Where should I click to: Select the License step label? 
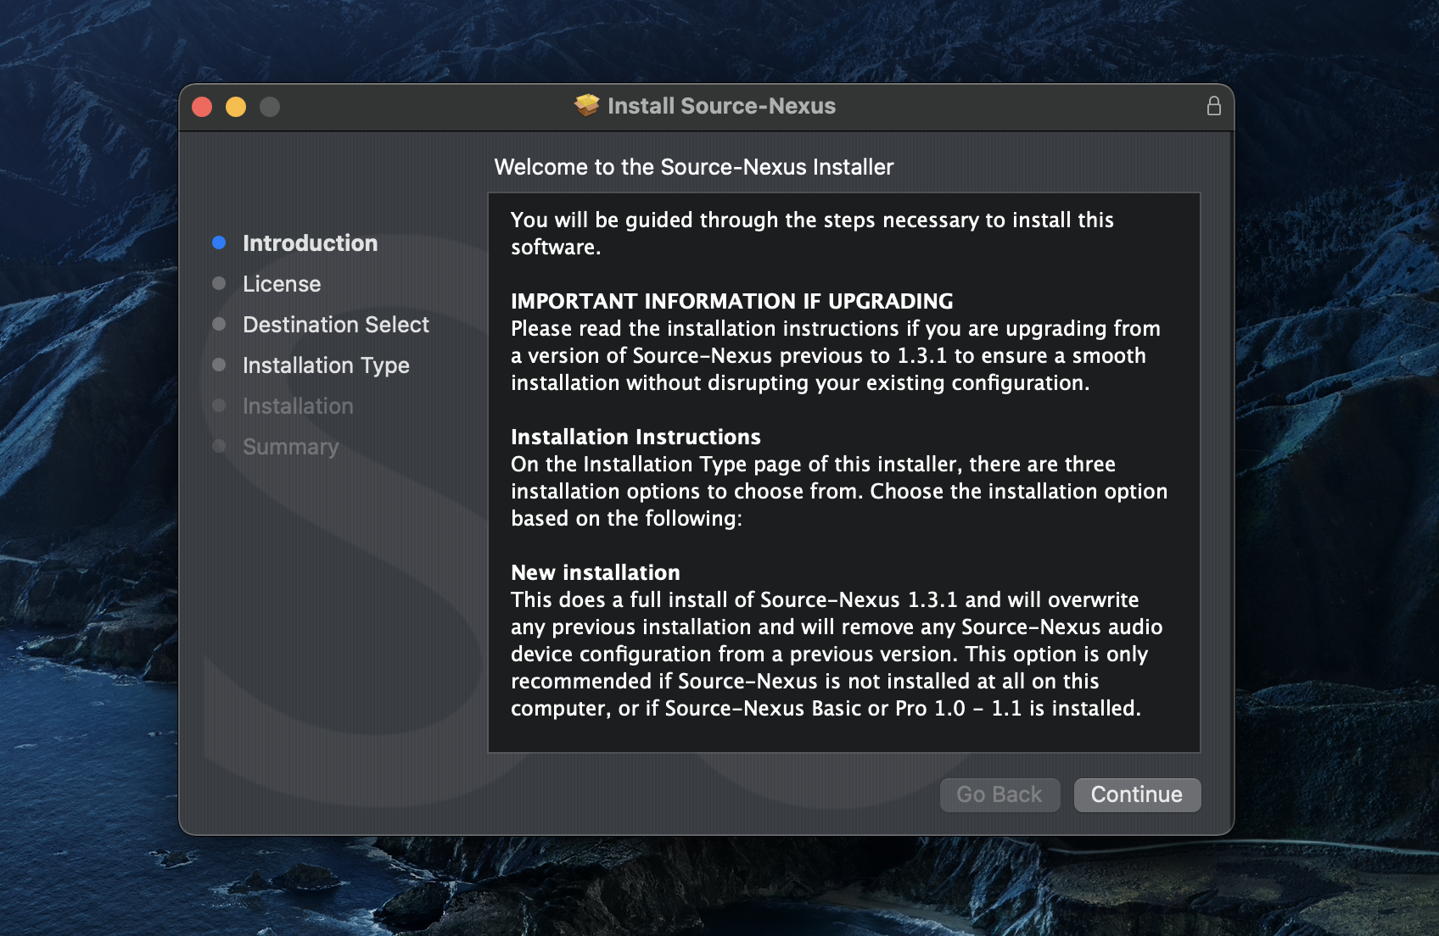[x=282, y=284]
